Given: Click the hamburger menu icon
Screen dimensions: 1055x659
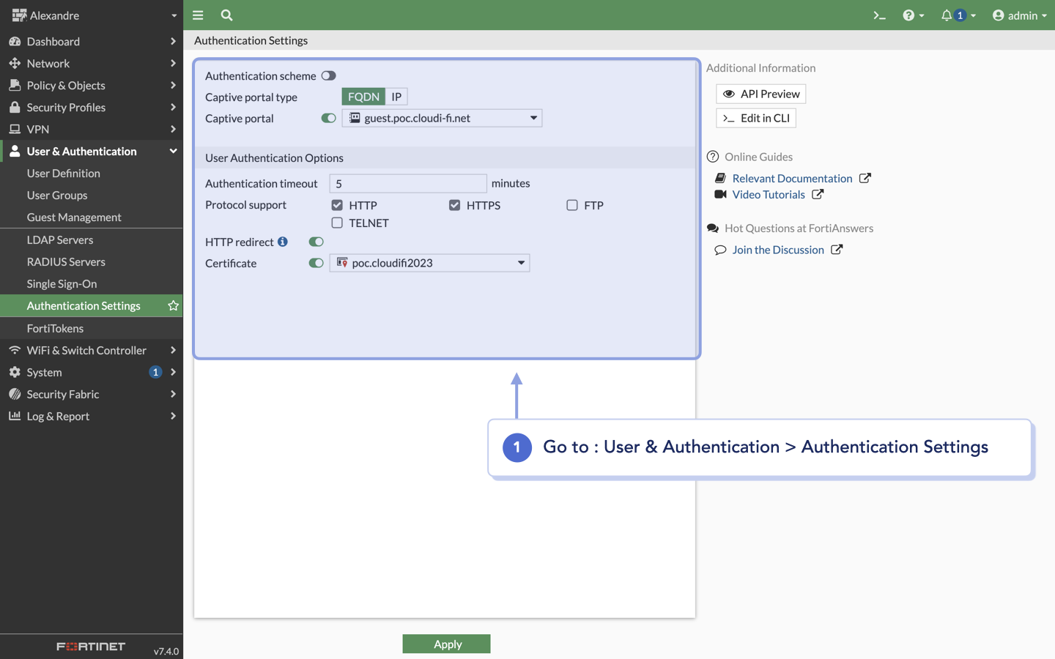Looking at the screenshot, I should click(198, 15).
